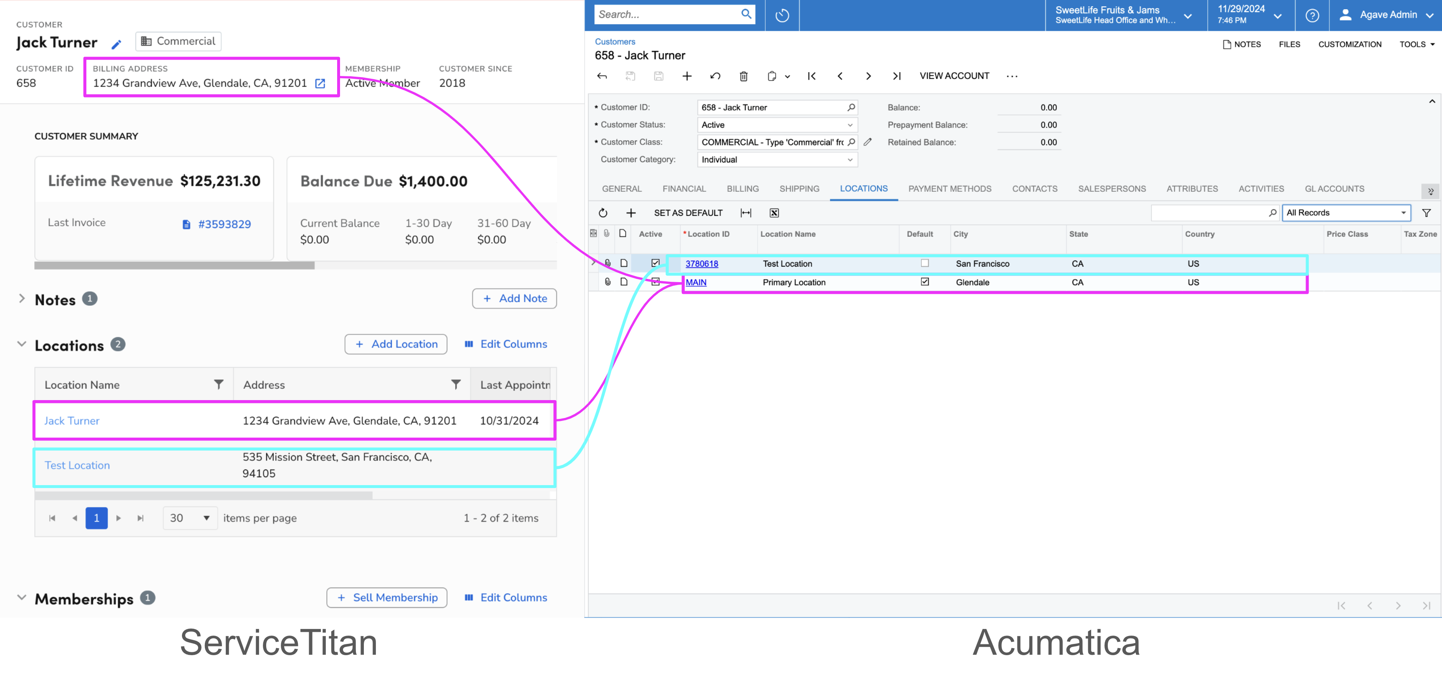Go to next record arrow
Image resolution: width=1442 pixels, height=676 pixels.
click(868, 76)
